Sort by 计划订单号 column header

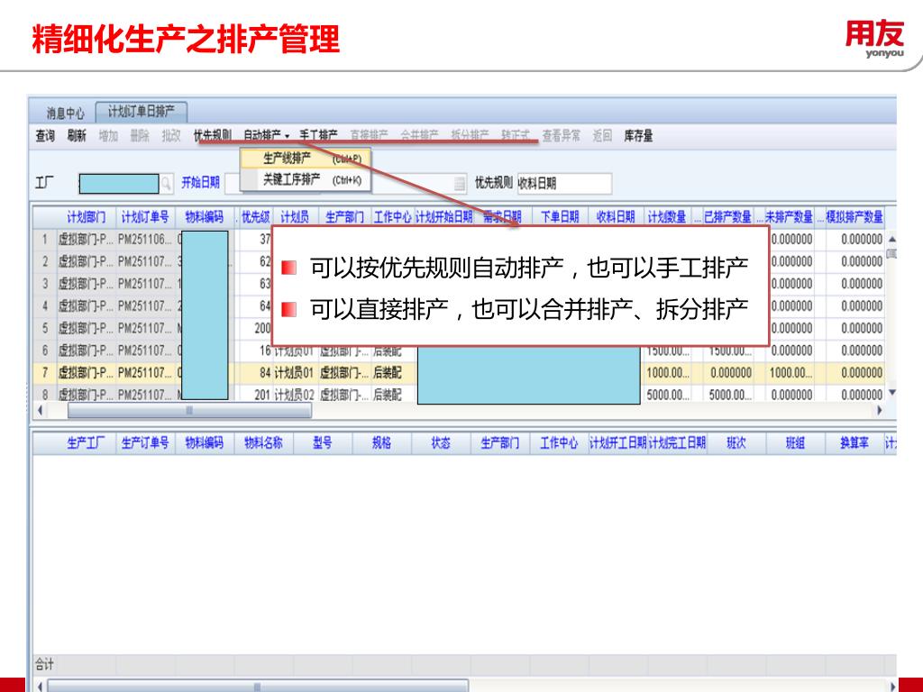click(145, 217)
